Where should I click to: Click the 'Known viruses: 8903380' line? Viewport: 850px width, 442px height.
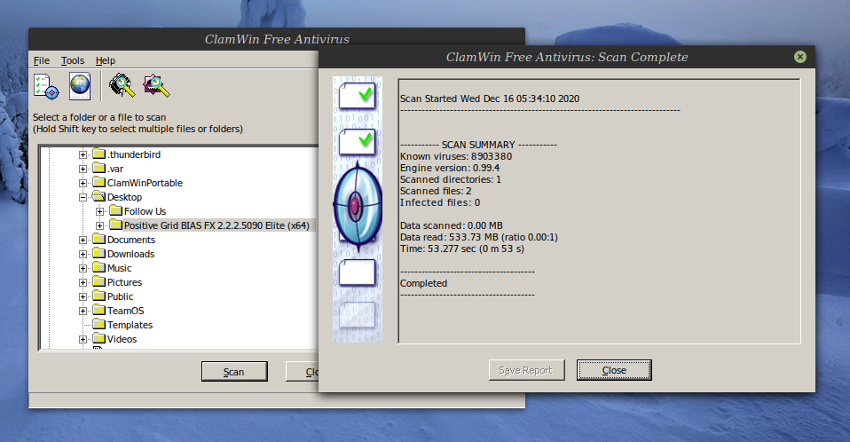tap(456, 156)
